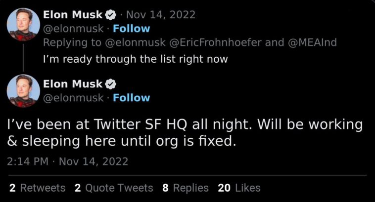The image size is (375, 202).
Task: Open the 2 Quote Tweets
Action: [x=114, y=188]
